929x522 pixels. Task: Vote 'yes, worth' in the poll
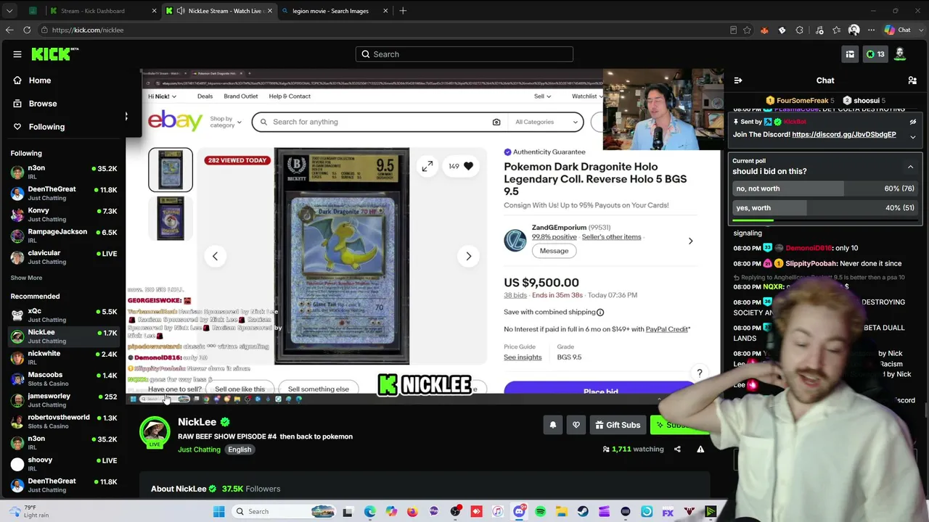[824, 208]
